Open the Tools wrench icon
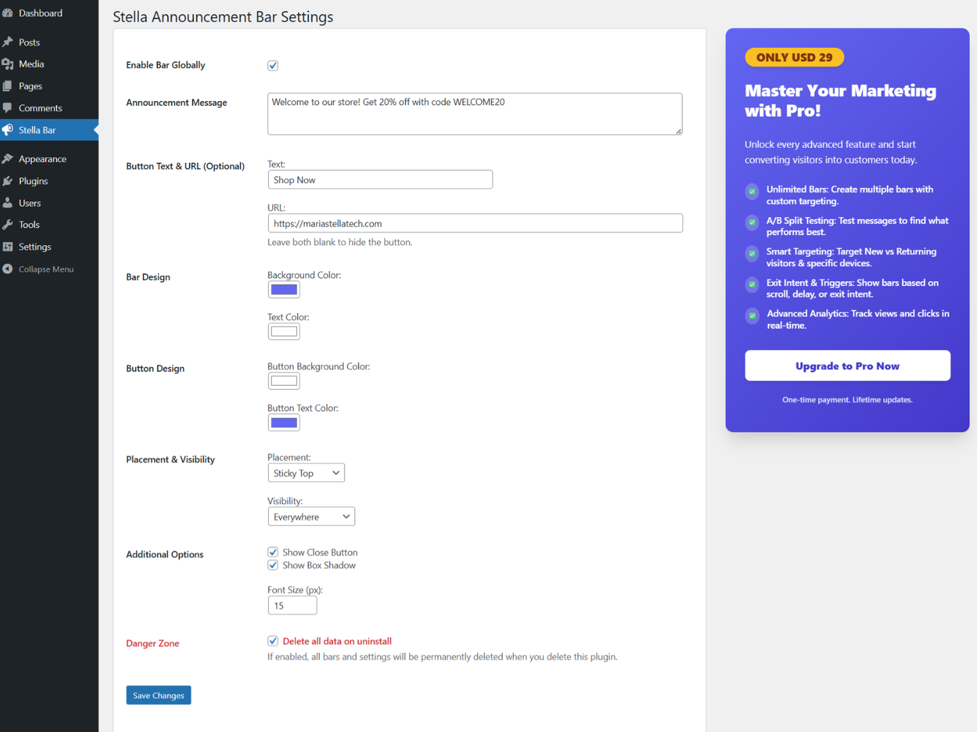Screen dimensions: 977x732 (x=9, y=224)
